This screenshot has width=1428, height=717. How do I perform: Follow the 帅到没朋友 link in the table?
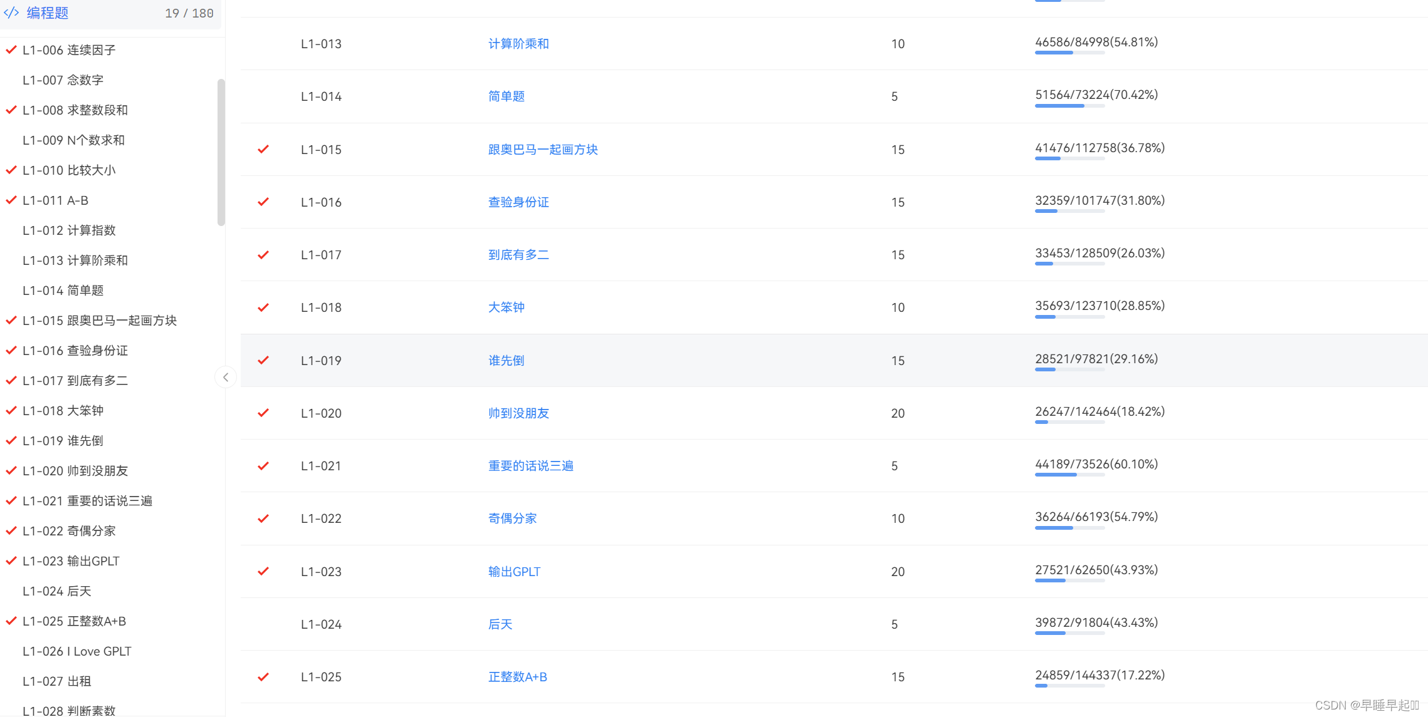coord(518,413)
